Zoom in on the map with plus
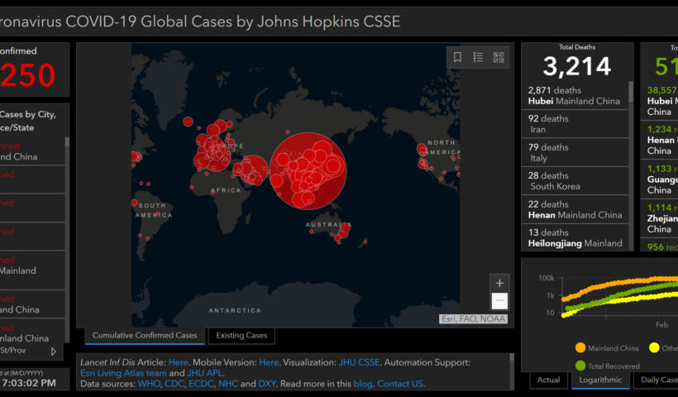Screen dimensions: 678x397 pos(499,283)
